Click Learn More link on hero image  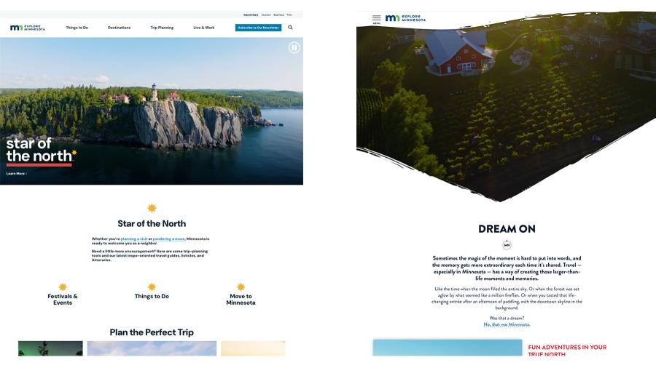click(x=17, y=174)
